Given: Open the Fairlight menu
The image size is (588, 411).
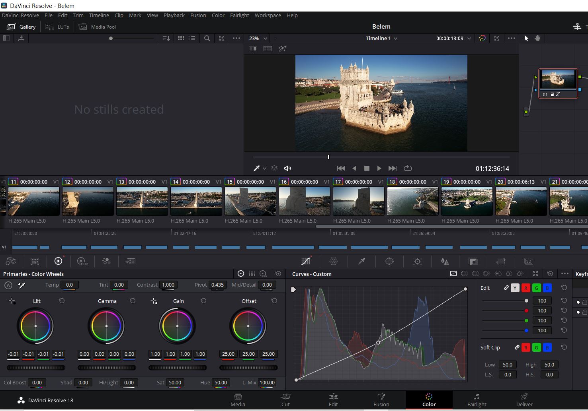Looking at the screenshot, I should (239, 15).
